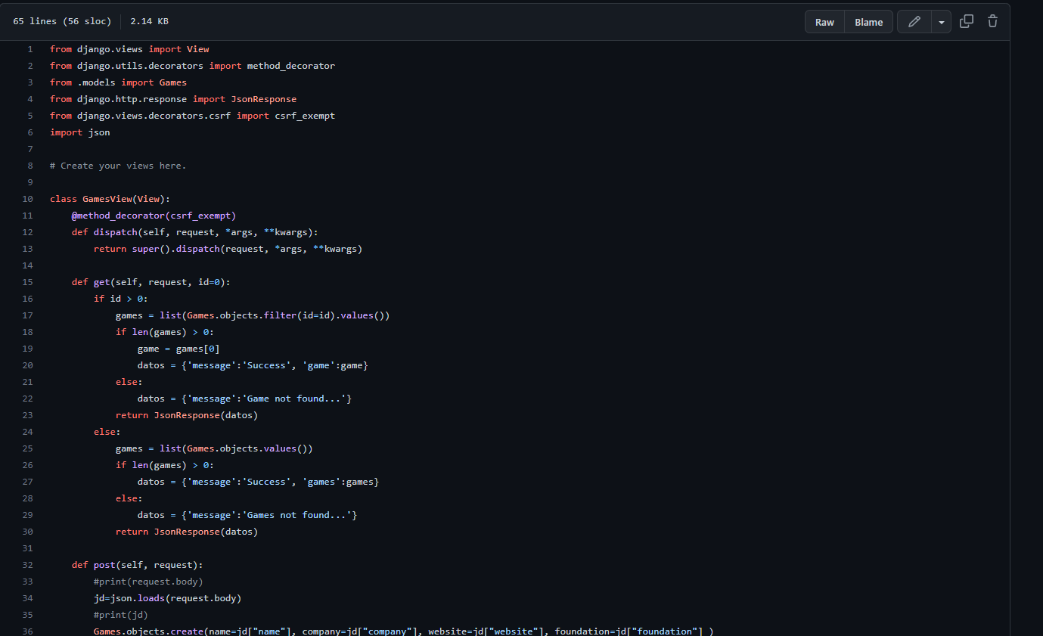Select line number 32 at post method

coord(28,565)
